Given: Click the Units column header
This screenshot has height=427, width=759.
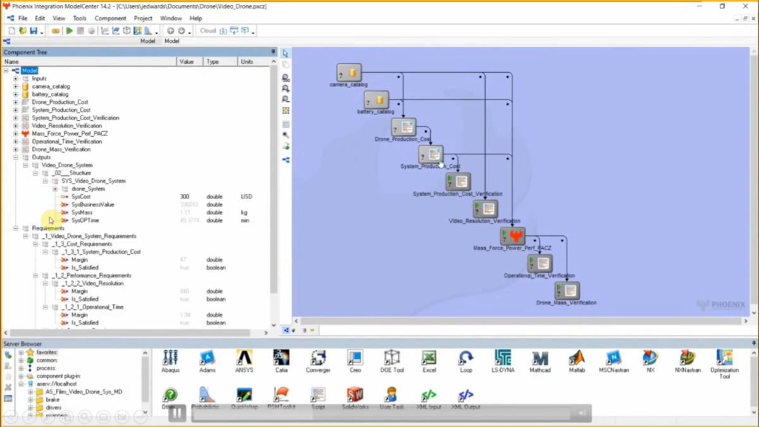Looking at the screenshot, I should 253,62.
